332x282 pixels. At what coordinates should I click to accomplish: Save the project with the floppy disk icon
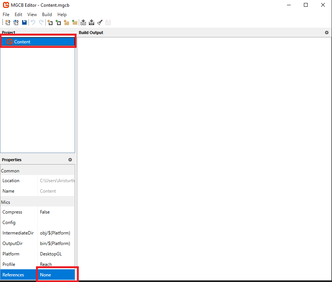coord(24,22)
